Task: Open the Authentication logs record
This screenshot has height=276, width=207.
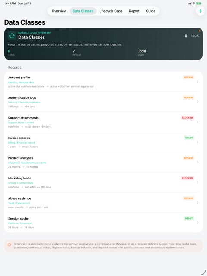Action: pyautogui.click(x=103, y=102)
